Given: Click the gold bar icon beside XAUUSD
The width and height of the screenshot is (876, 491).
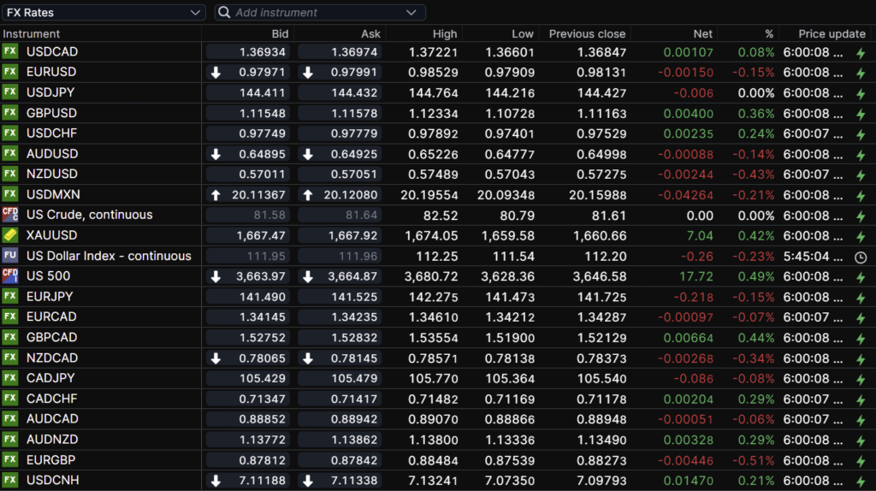Looking at the screenshot, I should (10, 235).
